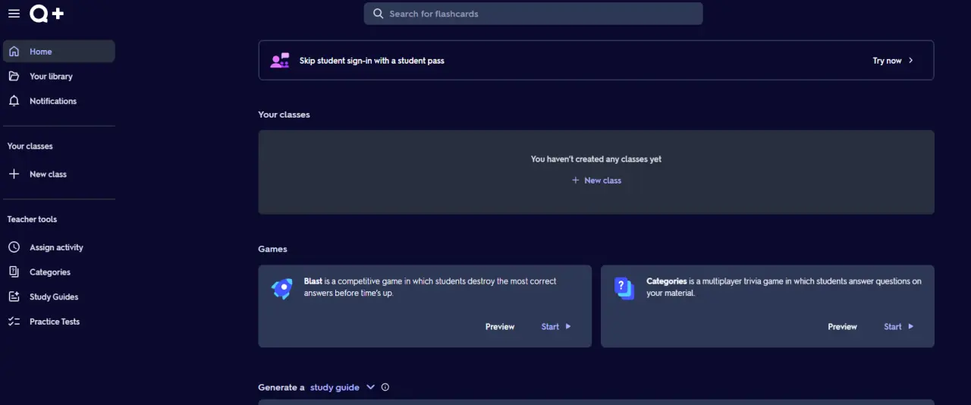Click the Blast rocket icon
Image resolution: width=971 pixels, height=405 pixels.
point(281,288)
